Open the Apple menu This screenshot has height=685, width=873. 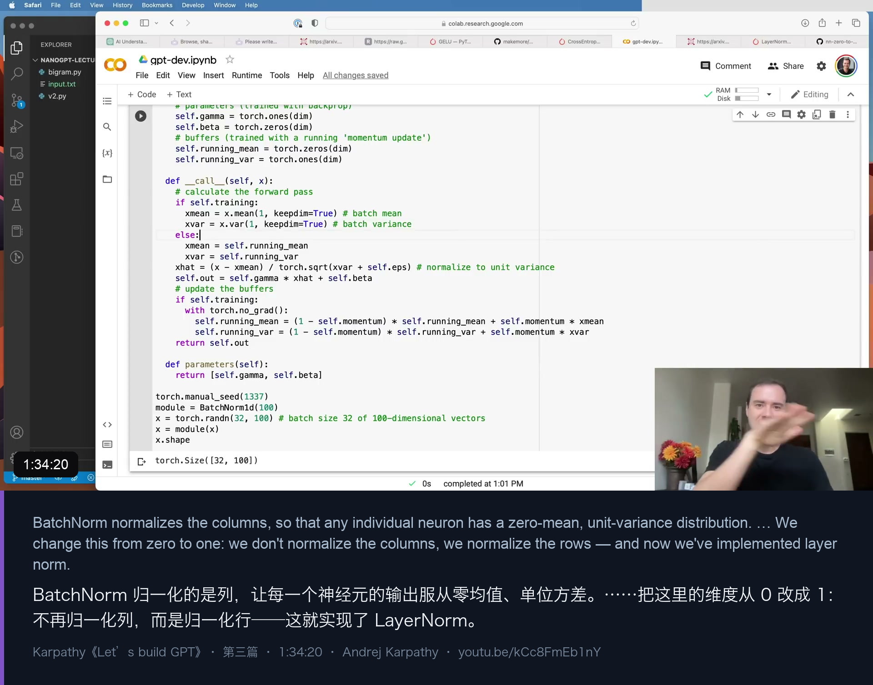(x=12, y=5)
